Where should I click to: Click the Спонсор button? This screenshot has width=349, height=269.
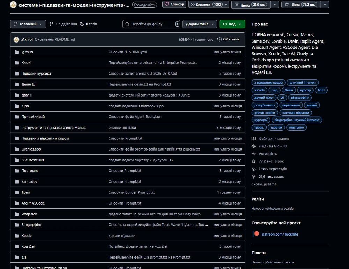[x=174, y=4]
